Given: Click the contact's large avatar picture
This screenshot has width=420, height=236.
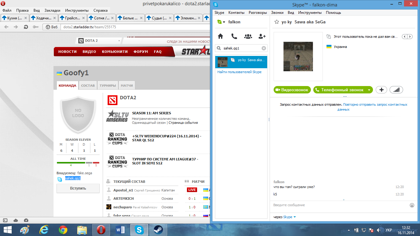Looking at the screenshot, I should (x=298, y=57).
